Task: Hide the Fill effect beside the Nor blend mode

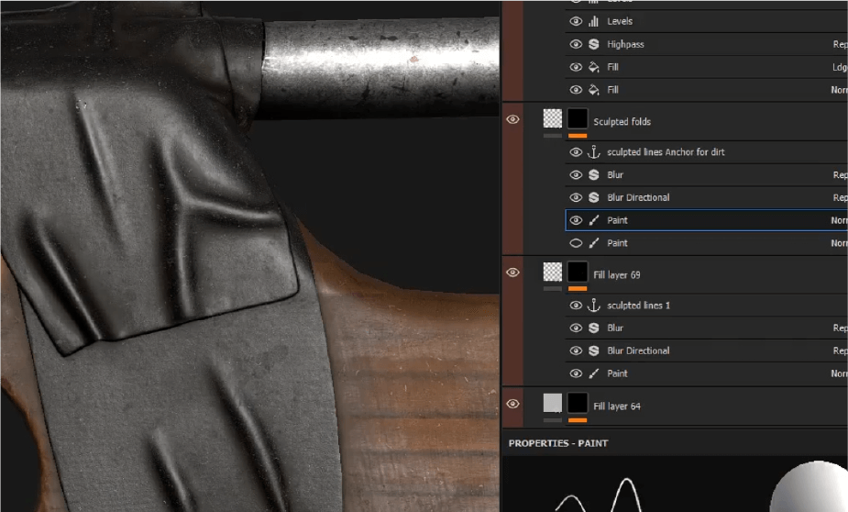Action: point(576,89)
